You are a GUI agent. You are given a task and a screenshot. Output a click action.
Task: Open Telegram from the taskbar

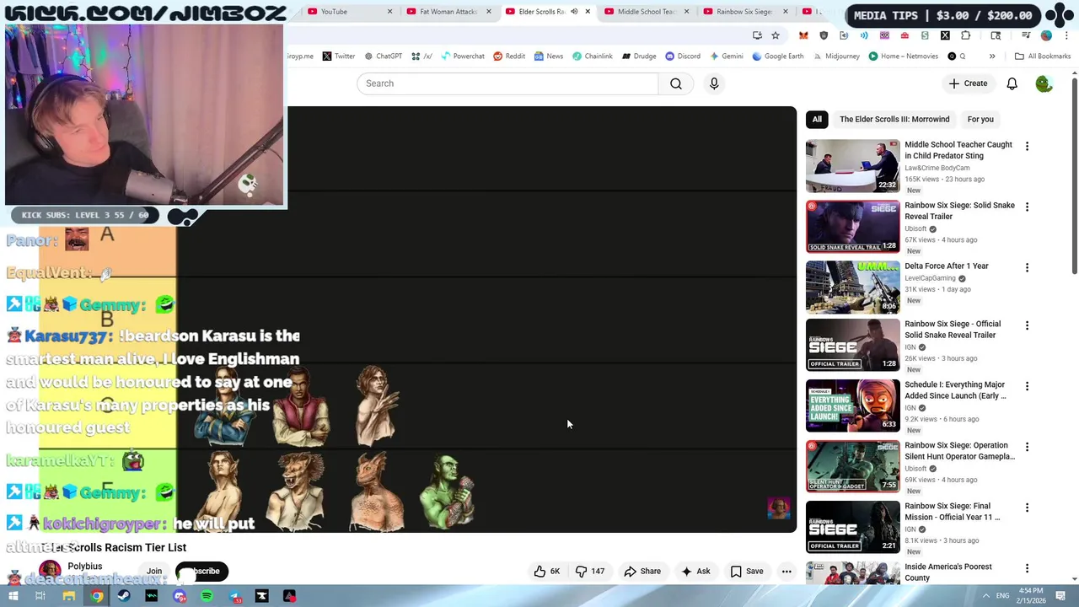pyautogui.click(x=234, y=596)
